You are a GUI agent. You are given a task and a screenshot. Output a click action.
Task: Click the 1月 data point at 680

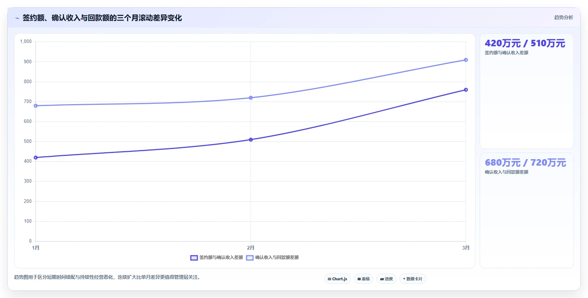pyautogui.click(x=35, y=106)
